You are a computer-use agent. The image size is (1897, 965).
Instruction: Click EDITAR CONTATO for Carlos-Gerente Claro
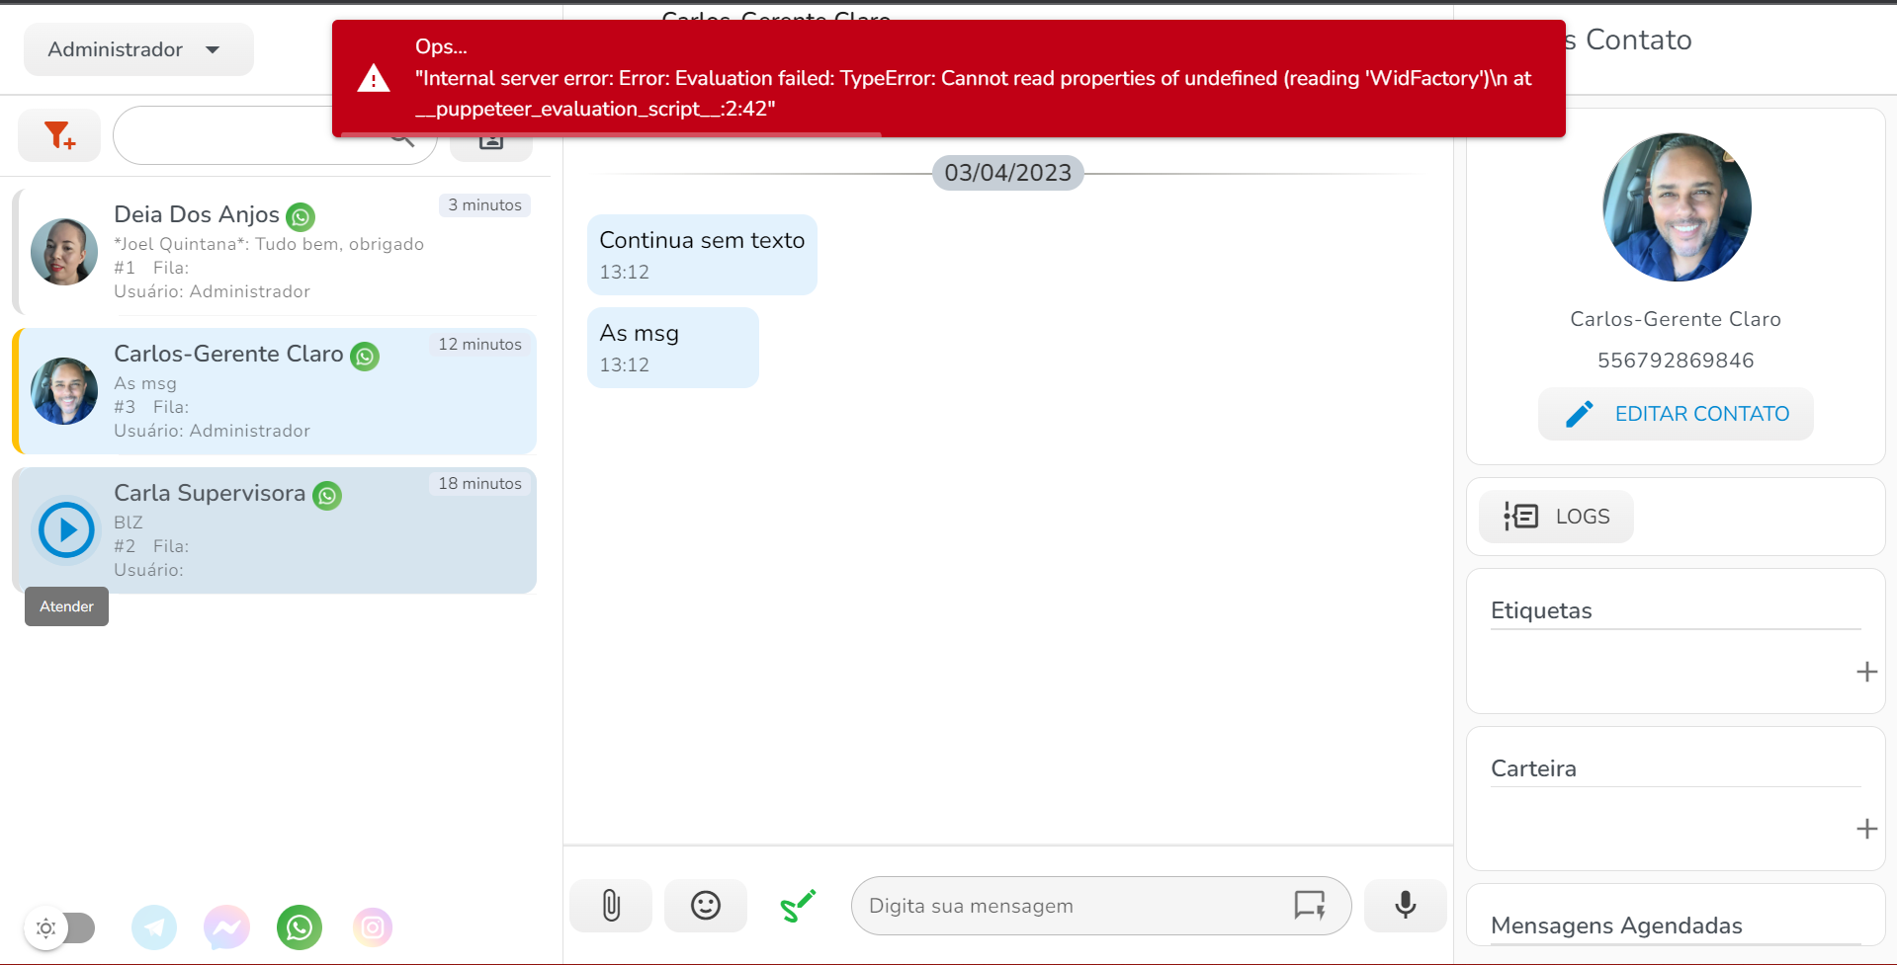point(1674,413)
